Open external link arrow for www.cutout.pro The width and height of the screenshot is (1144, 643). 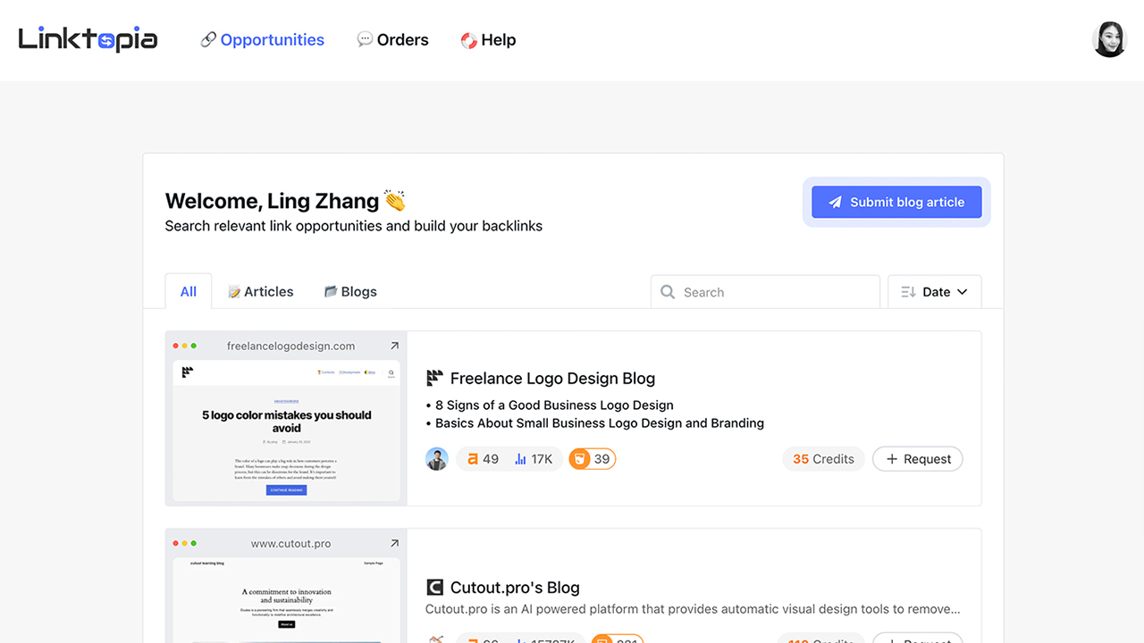[x=394, y=543]
